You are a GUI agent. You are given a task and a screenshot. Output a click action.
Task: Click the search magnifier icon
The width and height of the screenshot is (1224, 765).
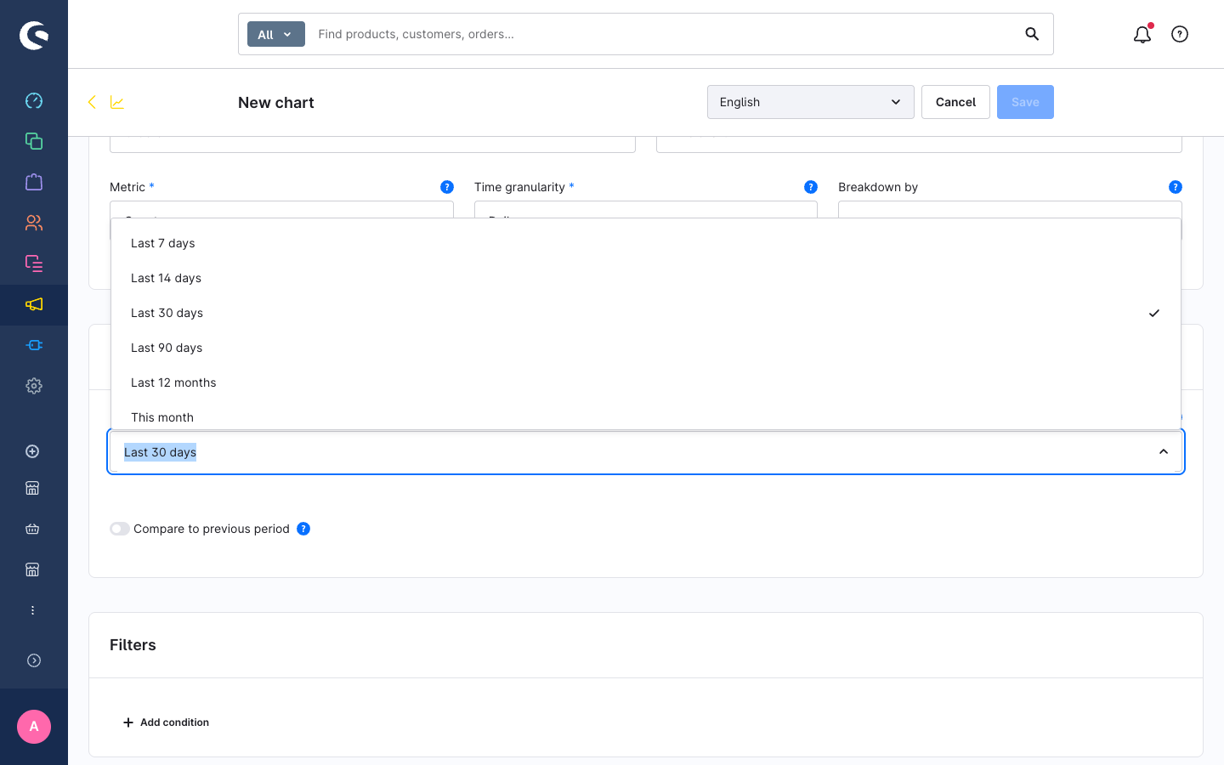1032,34
